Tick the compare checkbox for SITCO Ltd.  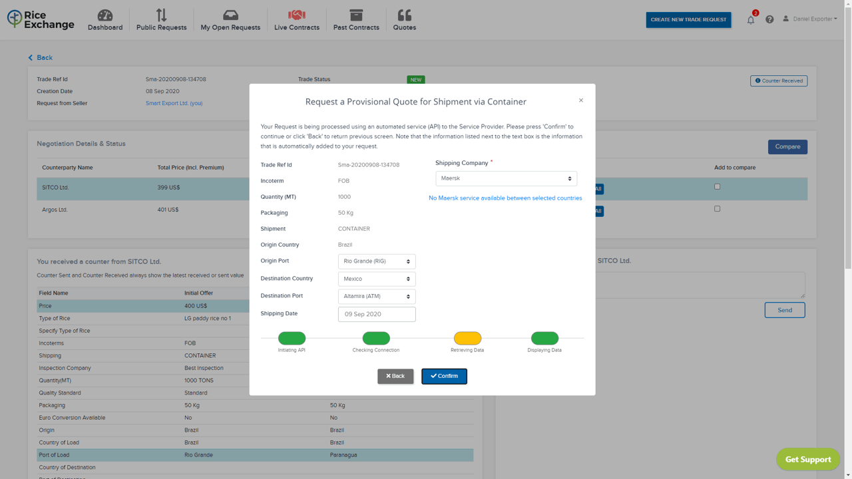tap(717, 187)
